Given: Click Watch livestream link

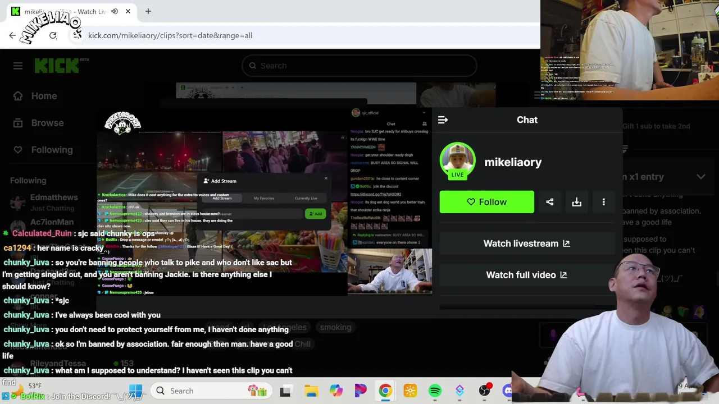Looking at the screenshot, I should (x=526, y=244).
